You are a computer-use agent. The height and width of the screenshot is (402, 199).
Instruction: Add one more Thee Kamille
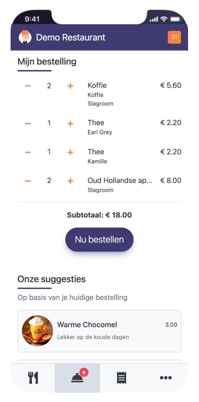70,152
